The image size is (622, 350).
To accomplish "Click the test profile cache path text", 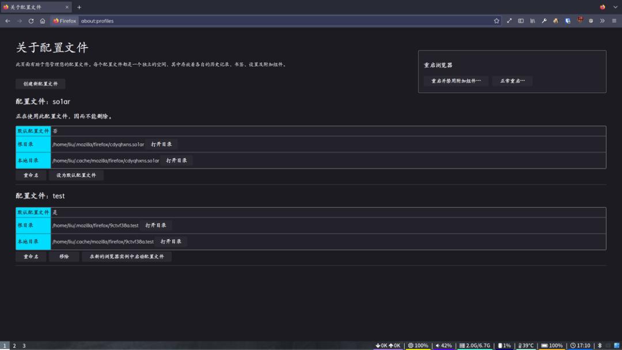I will pyautogui.click(x=103, y=241).
